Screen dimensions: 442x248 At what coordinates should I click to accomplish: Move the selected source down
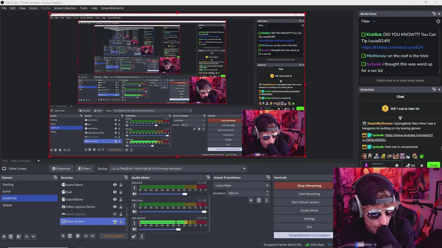coord(92,236)
